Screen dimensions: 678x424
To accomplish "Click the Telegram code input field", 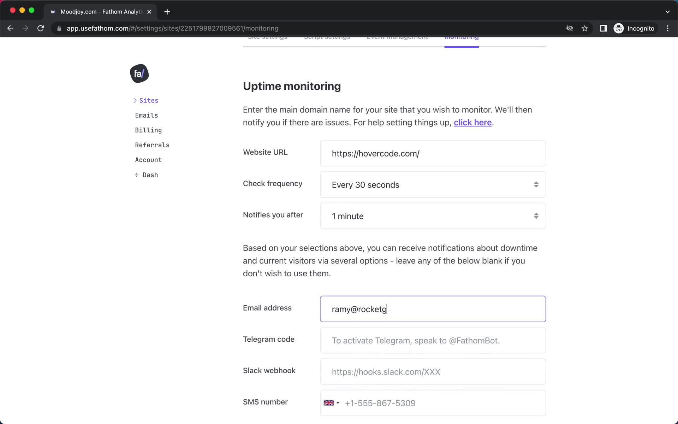I will coord(433,341).
